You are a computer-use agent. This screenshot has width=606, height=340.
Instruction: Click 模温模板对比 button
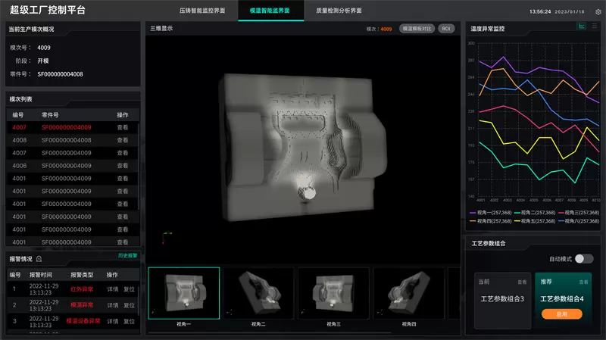coord(417,29)
